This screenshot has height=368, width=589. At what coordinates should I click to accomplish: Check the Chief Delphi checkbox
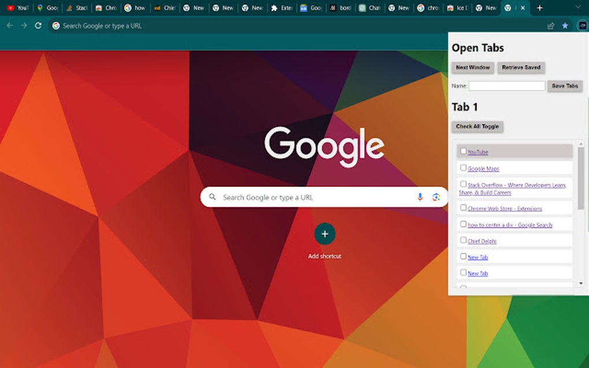click(x=463, y=240)
